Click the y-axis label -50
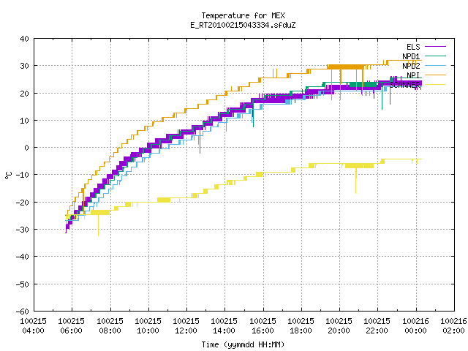 pos(23,284)
